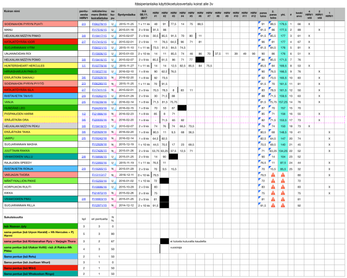The height and width of the screenshot is (278, 347).
Task: Click yht. warning icon for KORPIUKON RUUTI
Action: [284, 187]
